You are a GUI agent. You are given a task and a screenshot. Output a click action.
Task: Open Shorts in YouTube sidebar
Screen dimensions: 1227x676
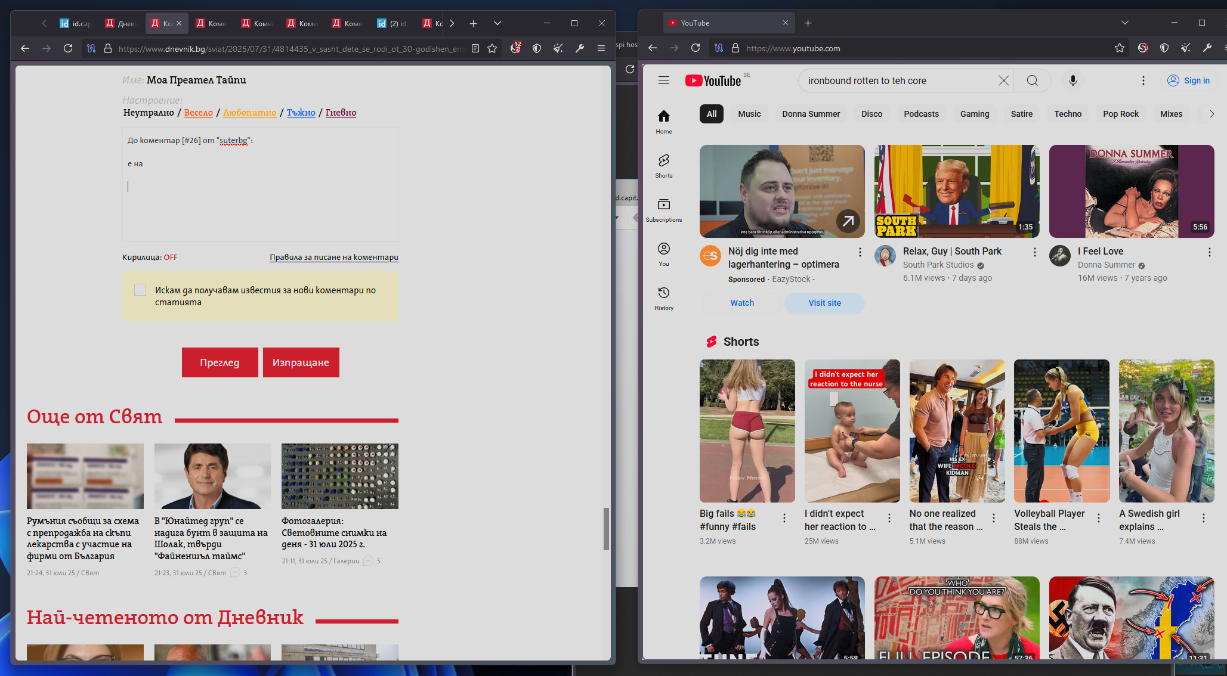pyautogui.click(x=664, y=166)
